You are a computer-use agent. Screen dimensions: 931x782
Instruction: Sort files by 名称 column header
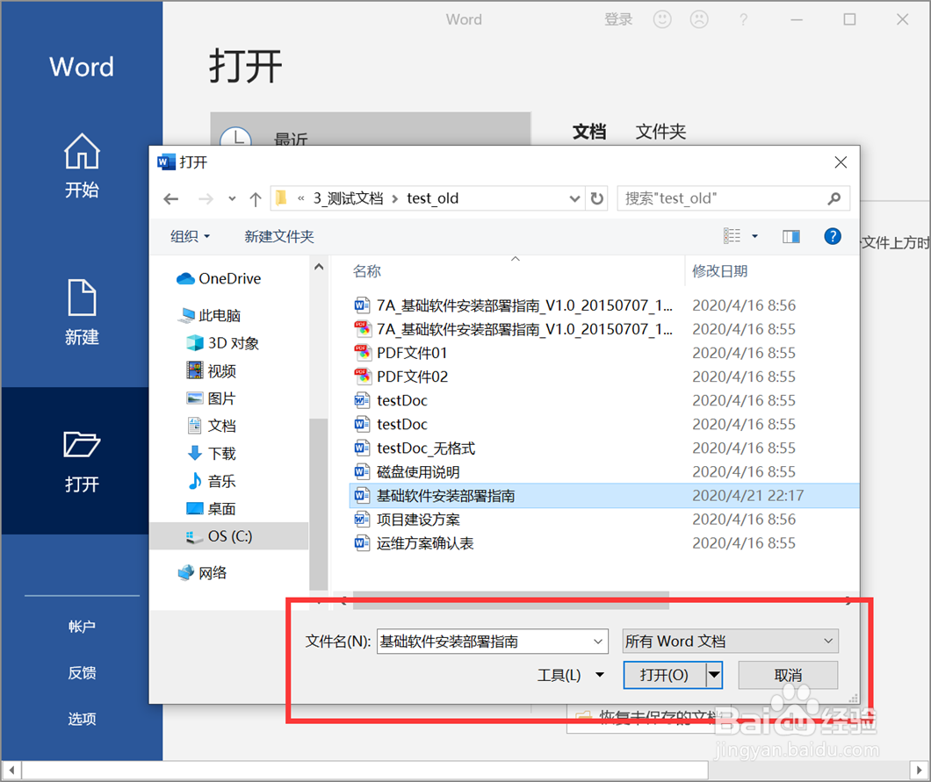367,271
